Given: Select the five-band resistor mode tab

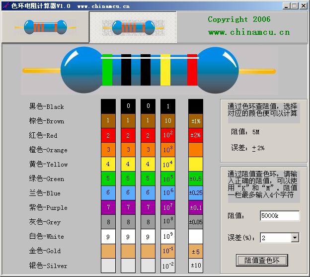Looking at the screenshot, I should pyautogui.click(x=133, y=27).
